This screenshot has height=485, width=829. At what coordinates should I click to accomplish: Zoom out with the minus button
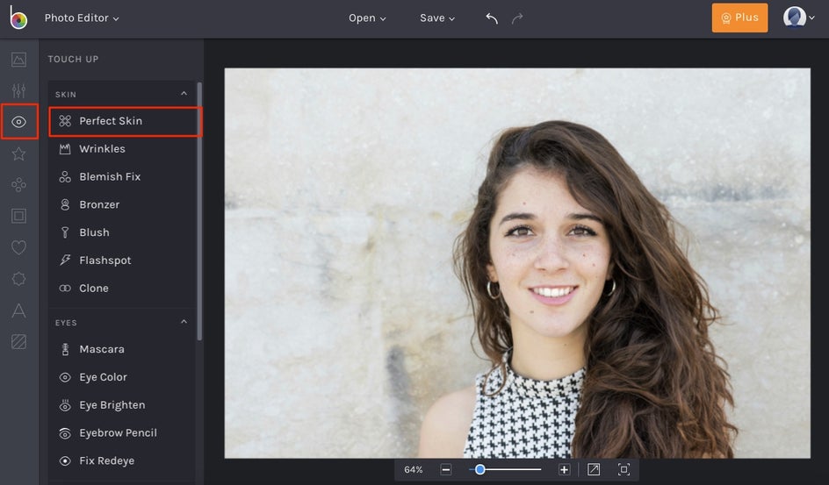tap(446, 470)
